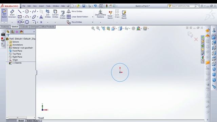Open the PropertyManager tab icon

tap(13, 32)
